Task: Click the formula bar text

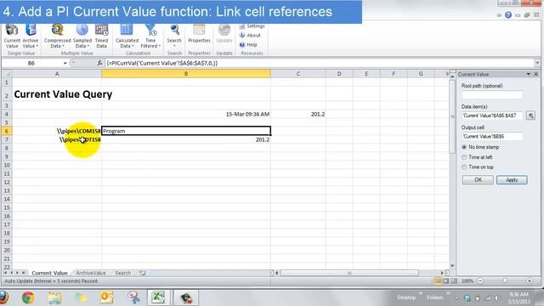Action: point(162,63)
